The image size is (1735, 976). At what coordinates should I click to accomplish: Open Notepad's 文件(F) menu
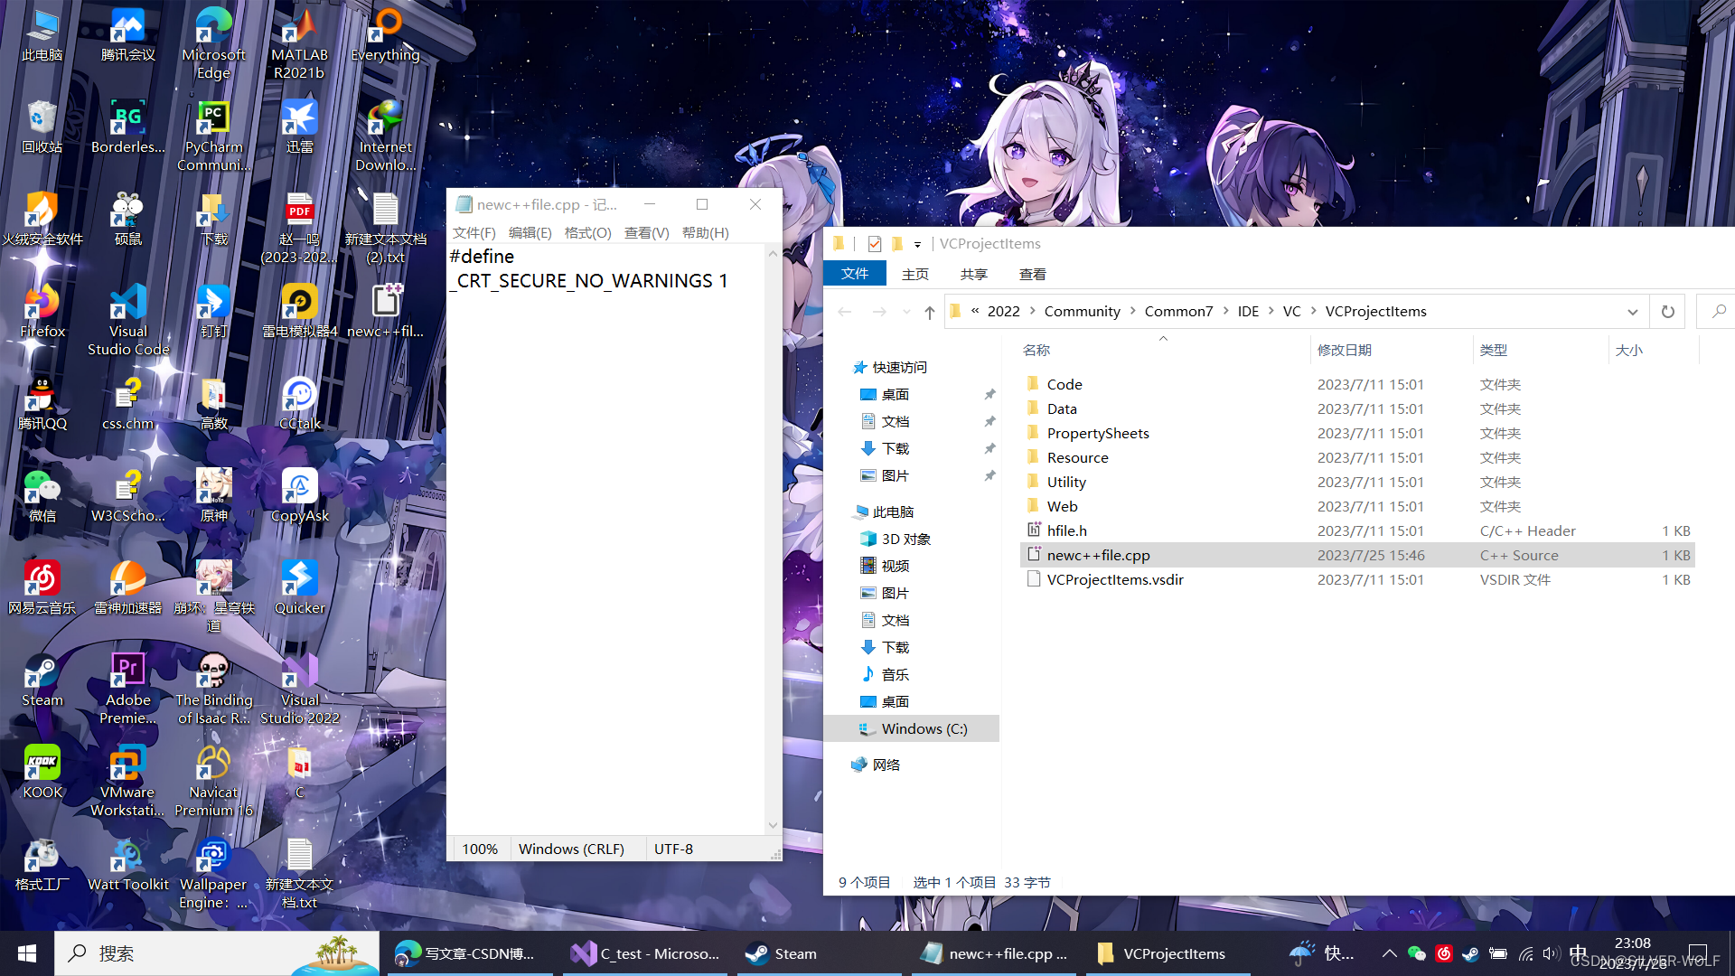coord(474,232)
